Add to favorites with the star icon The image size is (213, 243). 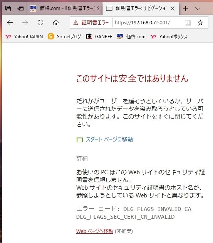tap(200, 23)
